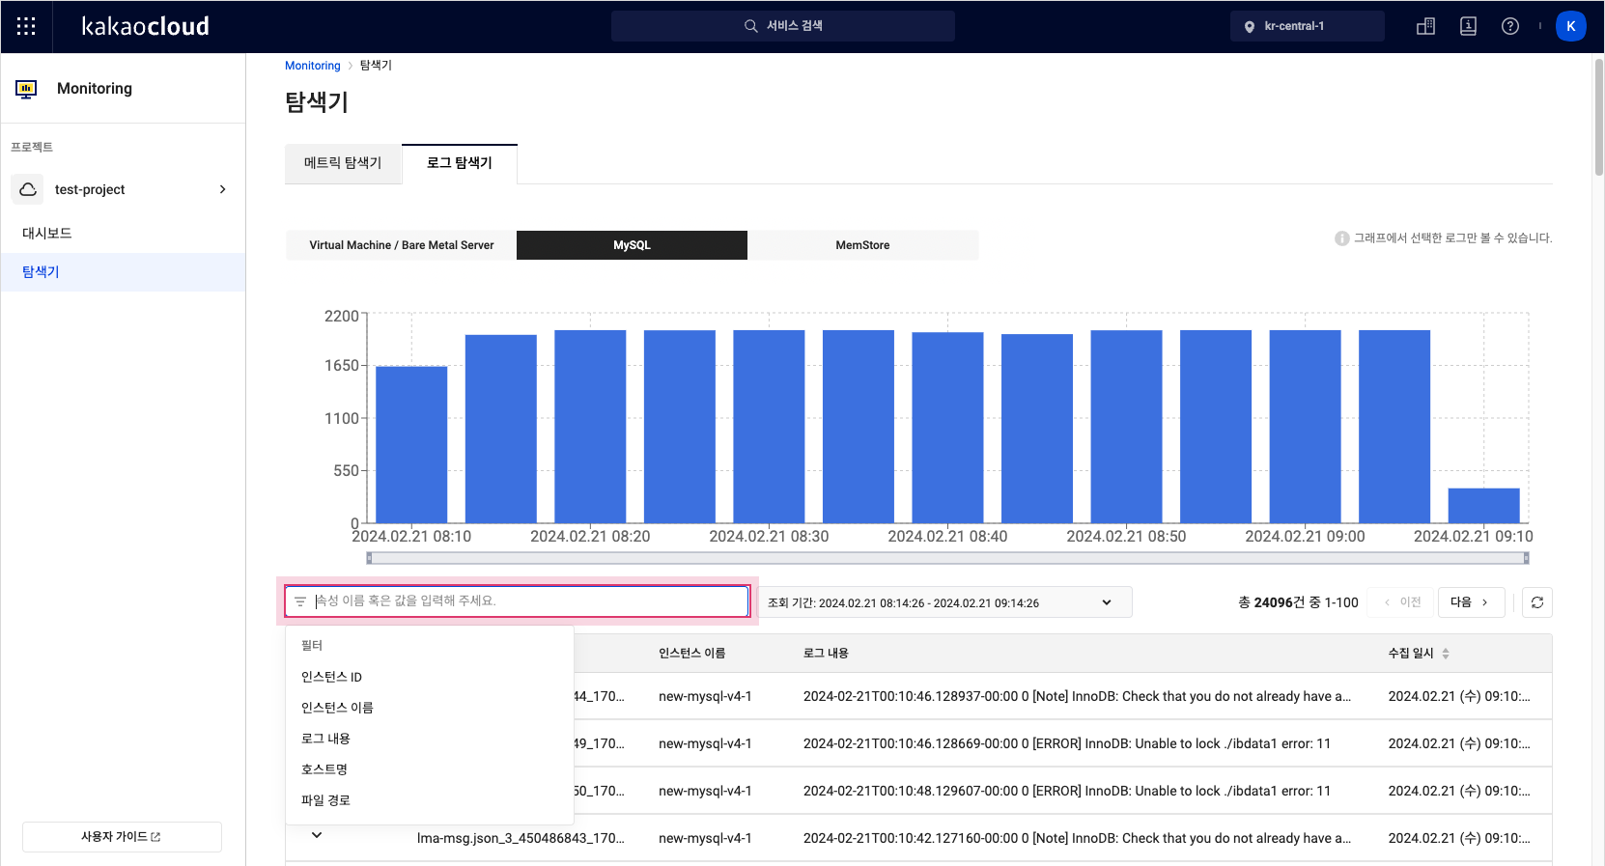Open 대시보드 in the sidebar
The image size is (1605, 866).
point(123,234)
